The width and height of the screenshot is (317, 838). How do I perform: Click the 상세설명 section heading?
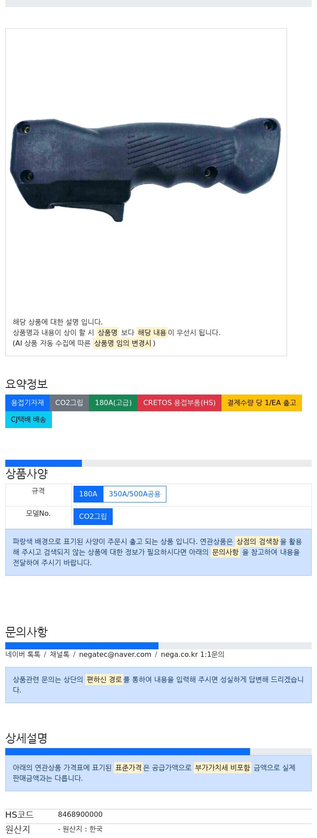click(x=26, y=738)
